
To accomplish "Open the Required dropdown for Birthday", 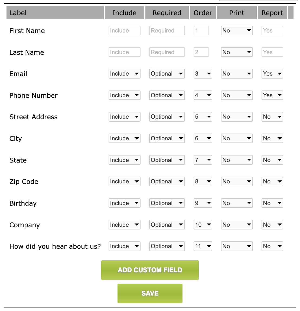I will coord(167,203).
